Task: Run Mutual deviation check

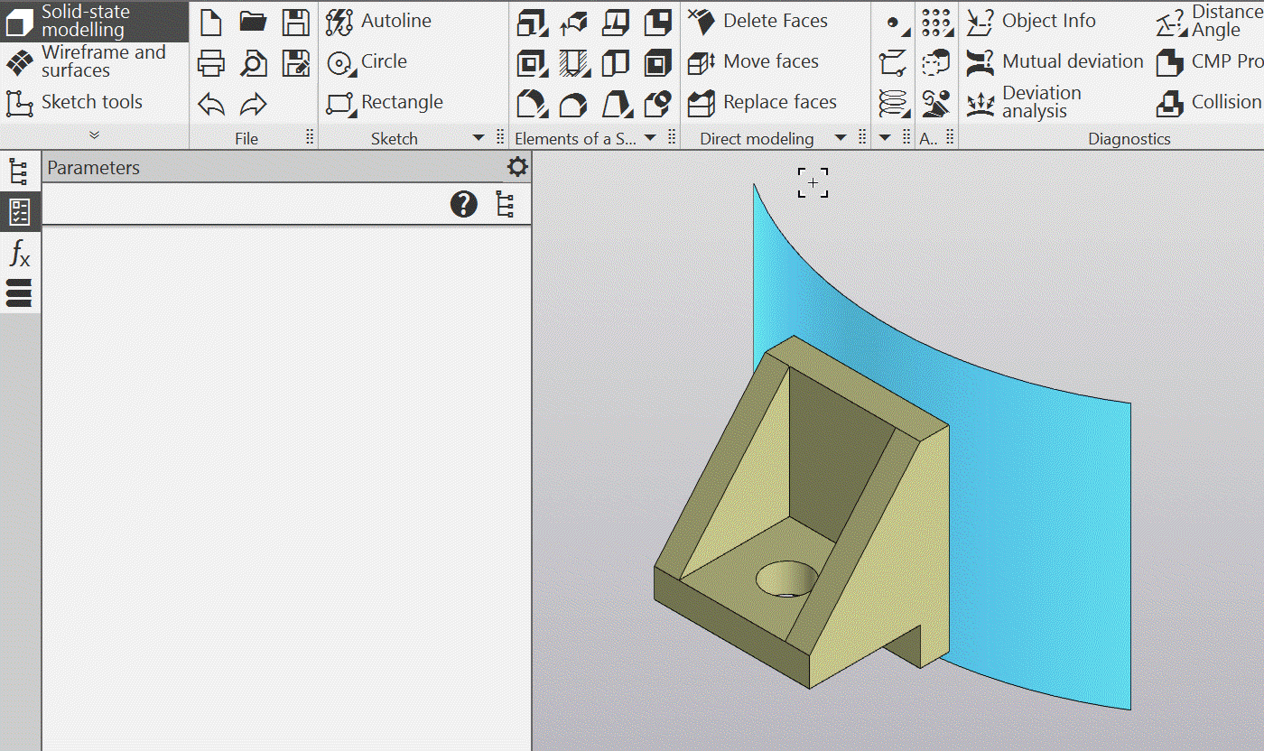Action: coord(1055,61)
